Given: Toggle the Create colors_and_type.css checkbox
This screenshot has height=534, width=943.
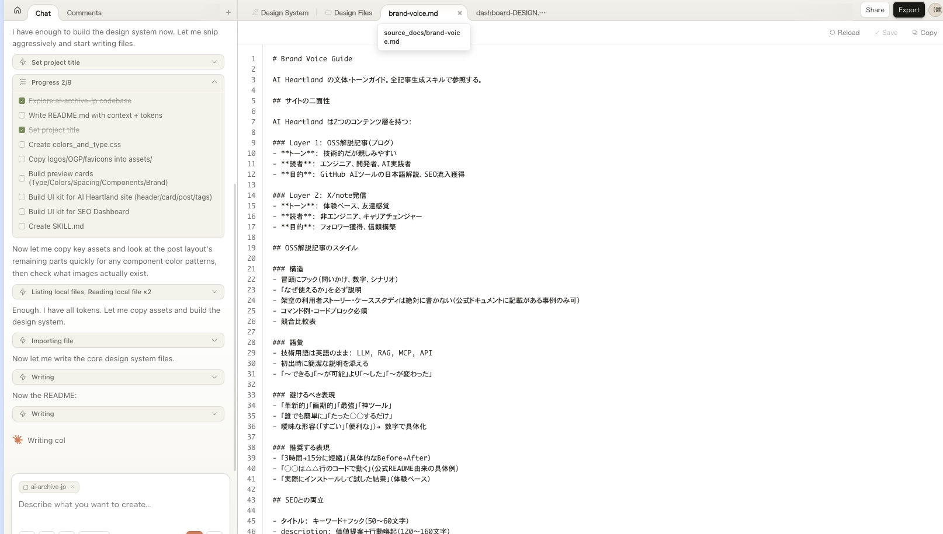Looking at the screenshot, I should coord(22,145).
